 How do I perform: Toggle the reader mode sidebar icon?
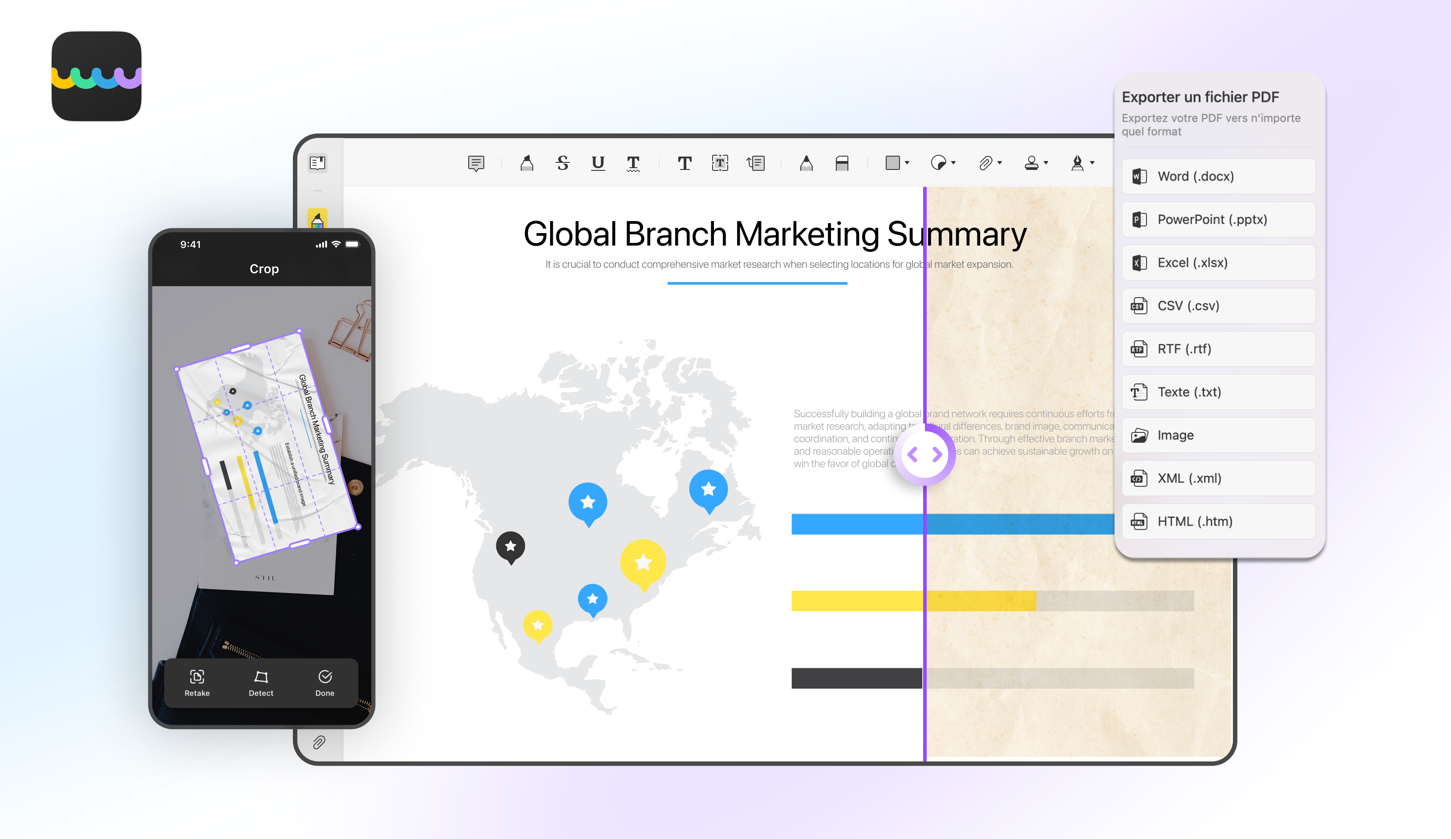[x=317, y=163]
